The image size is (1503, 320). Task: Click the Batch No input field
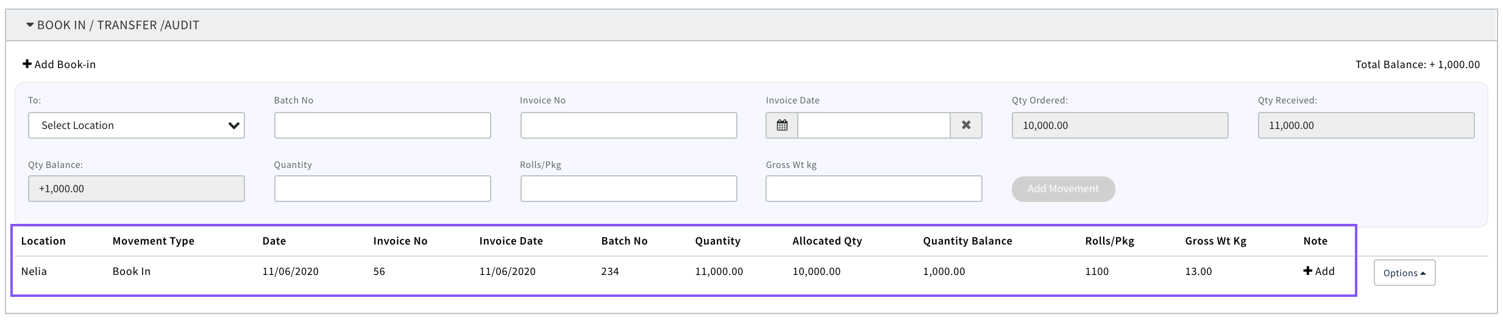[x=382, y=125]
